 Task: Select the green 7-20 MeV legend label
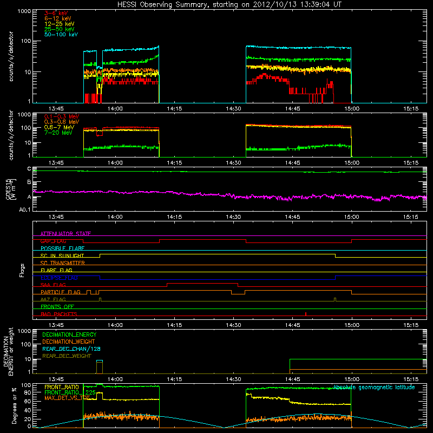coord(58,133)
